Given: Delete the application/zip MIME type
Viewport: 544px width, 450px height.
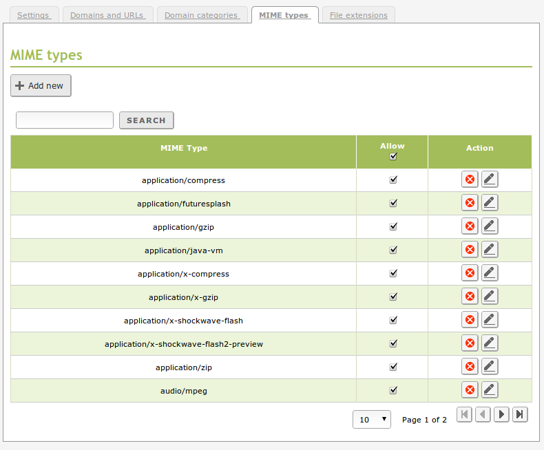Looking at the screenshot, I should [470, 367].
